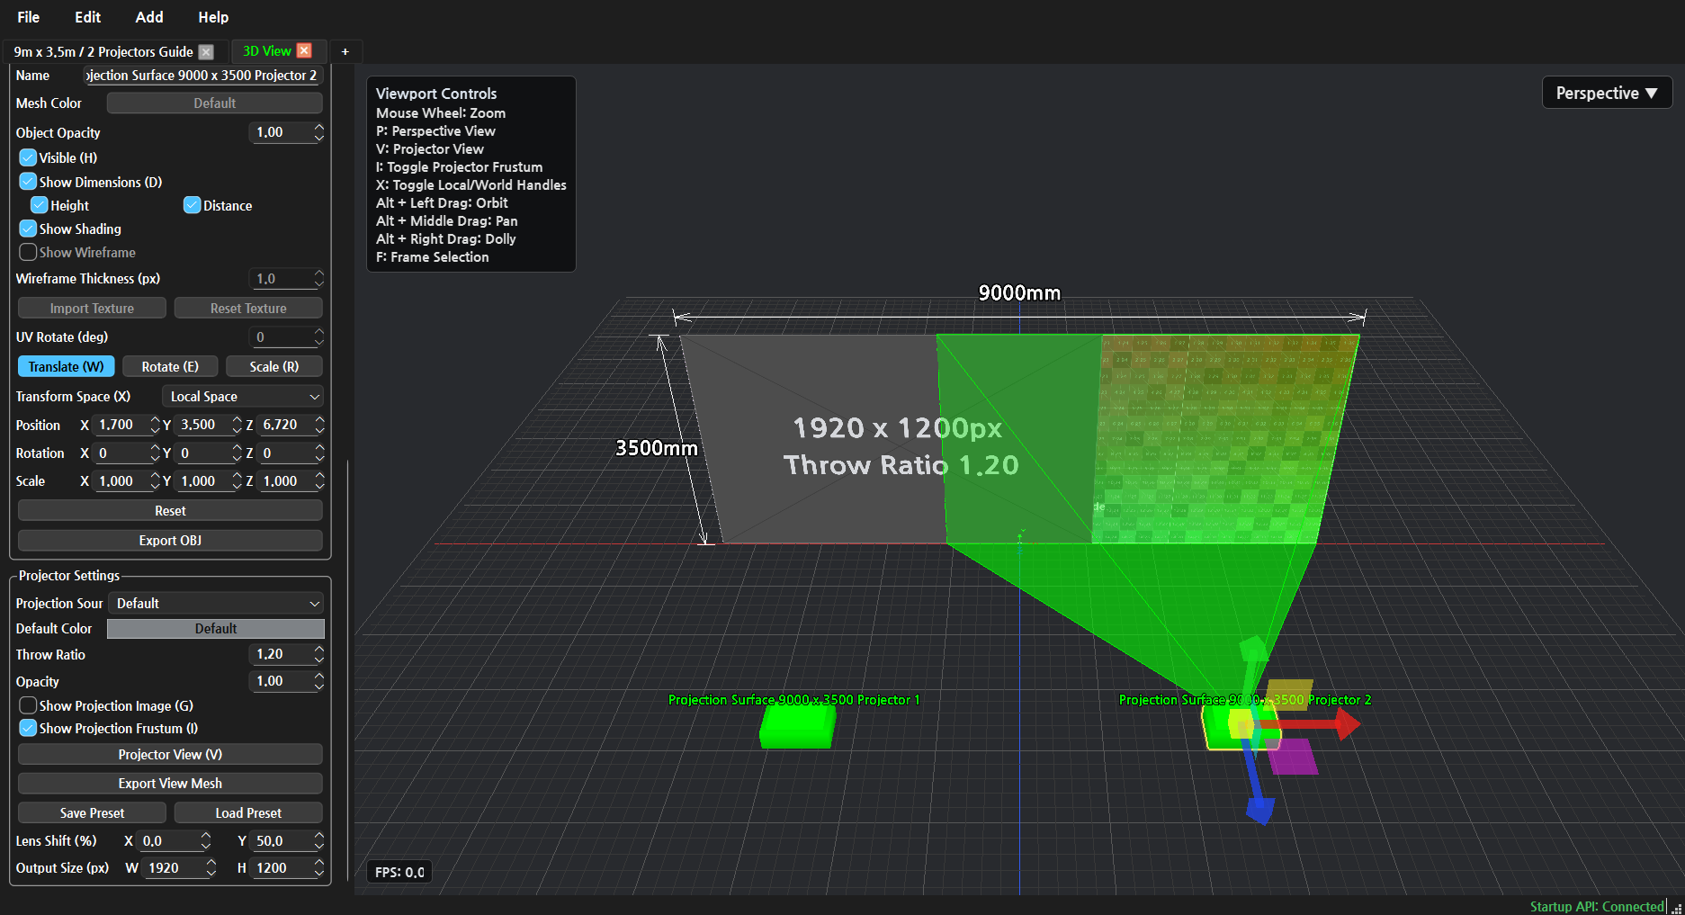This screenshot has height=915, width=1685.
Task: Click Save Preset button
Action: point(92,813)
